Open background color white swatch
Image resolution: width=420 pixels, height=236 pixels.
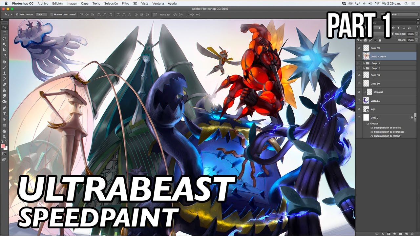point(6,148)
